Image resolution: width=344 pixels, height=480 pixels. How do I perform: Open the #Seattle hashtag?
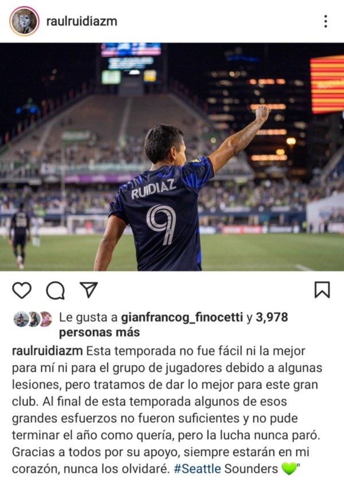pos(197,469)
